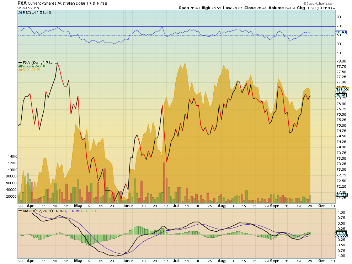This screenshot has height=264, width=352.
Task: Click the Aug label on price chart date axis
Action: 222,206
